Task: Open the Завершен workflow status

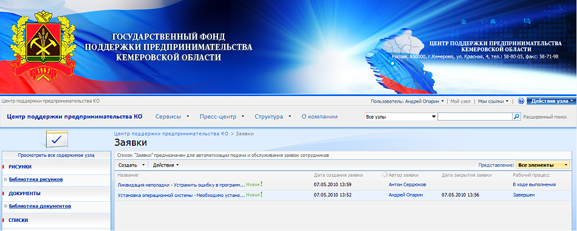Action: click(524, 195)
